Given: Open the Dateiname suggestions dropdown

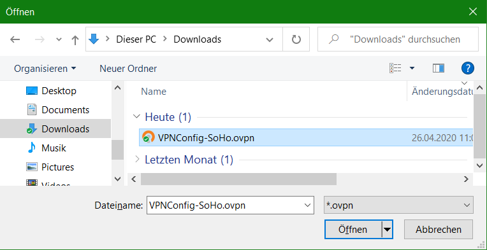Looking at the screenshot, I should [x=307, y=205].
